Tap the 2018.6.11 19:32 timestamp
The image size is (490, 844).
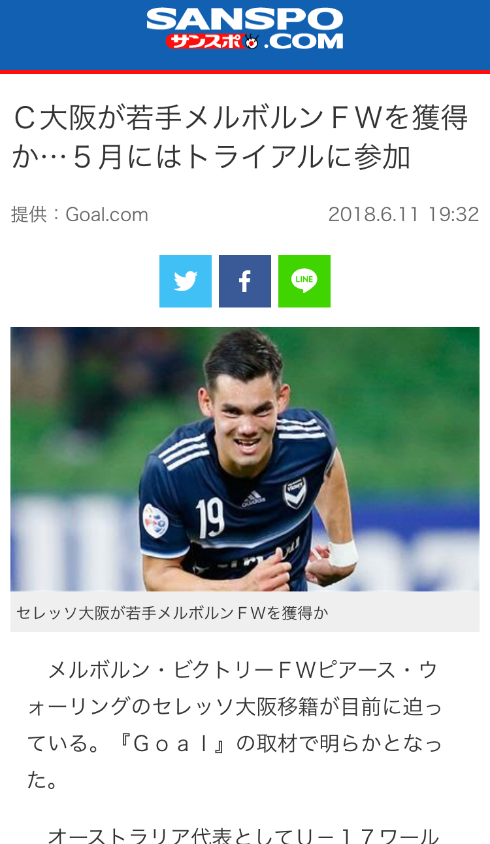(x=404, y=215)
